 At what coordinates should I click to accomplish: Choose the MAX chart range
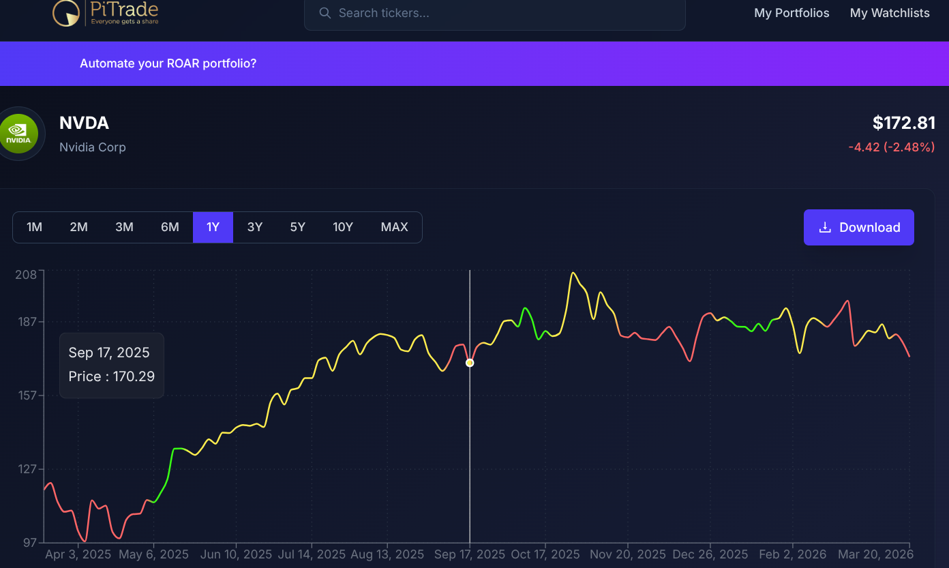(394, 227)
